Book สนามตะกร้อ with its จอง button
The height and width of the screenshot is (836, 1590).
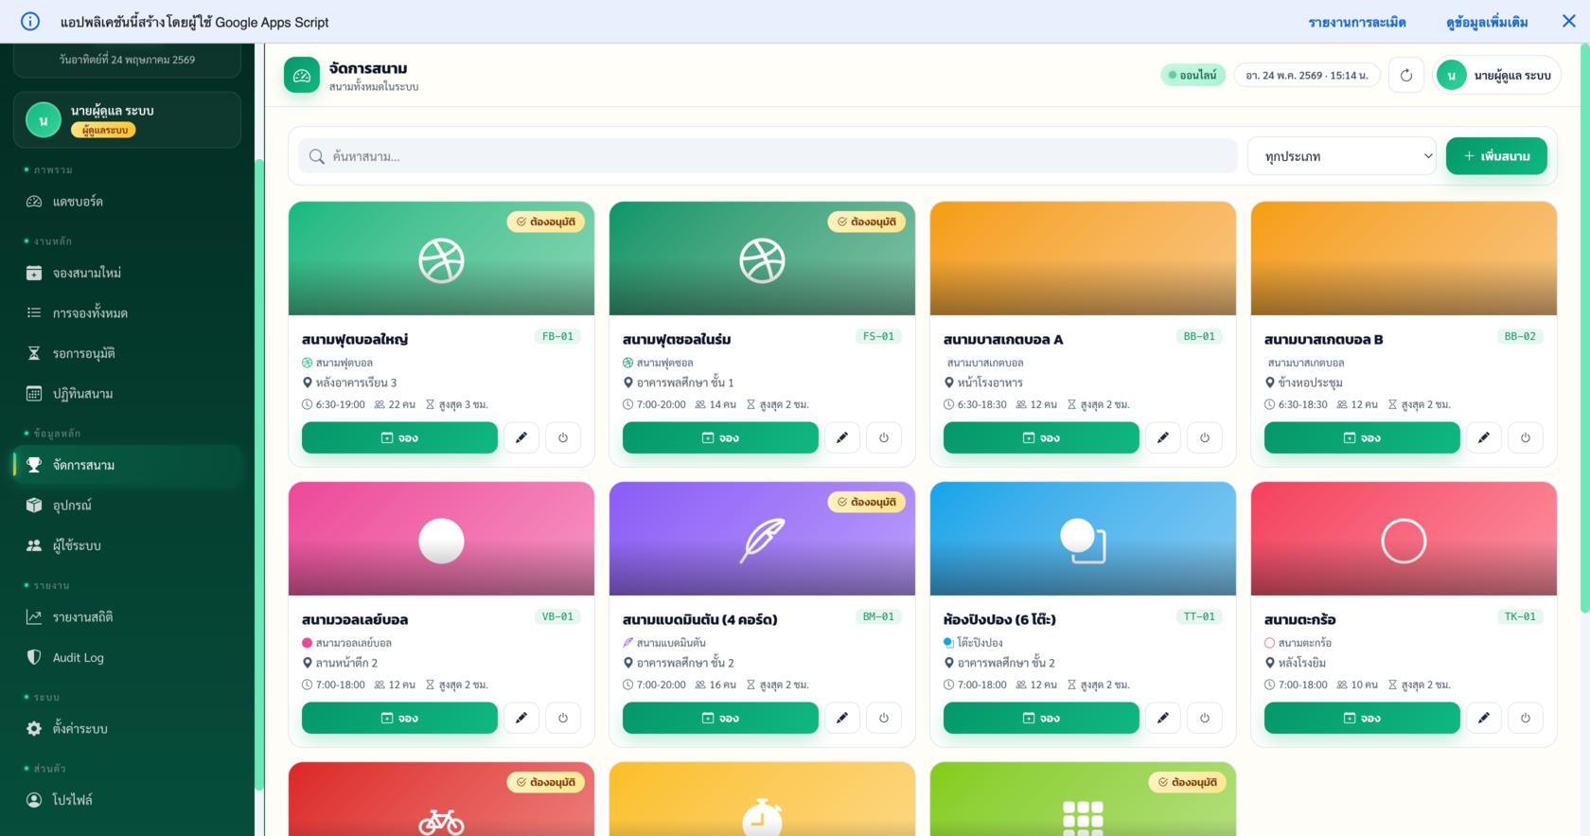(1362, 718)
